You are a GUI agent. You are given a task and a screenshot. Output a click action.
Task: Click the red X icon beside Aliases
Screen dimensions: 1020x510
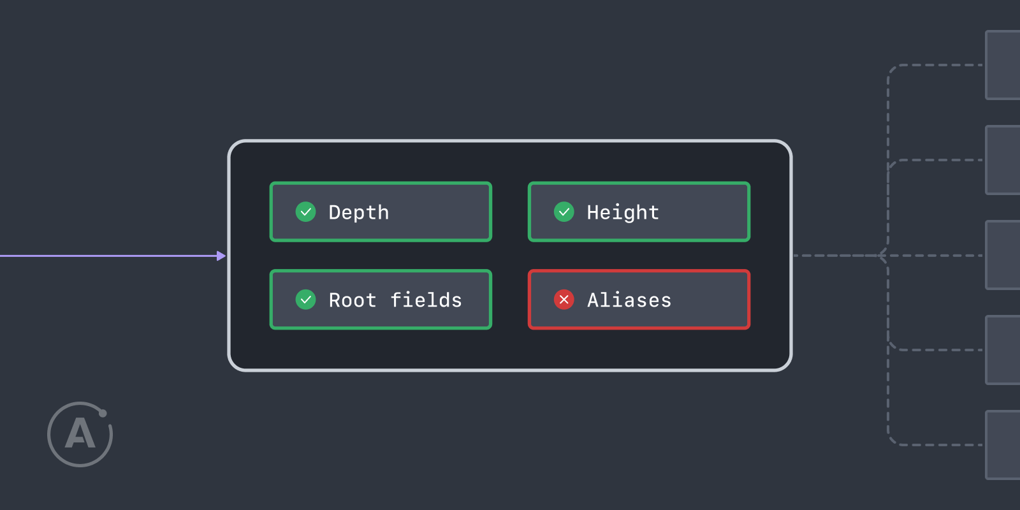(x=564, y=300)
